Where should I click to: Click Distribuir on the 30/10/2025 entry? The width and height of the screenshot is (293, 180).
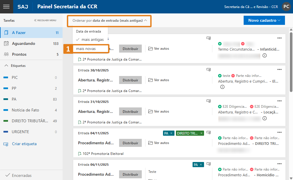coord(130,80)
